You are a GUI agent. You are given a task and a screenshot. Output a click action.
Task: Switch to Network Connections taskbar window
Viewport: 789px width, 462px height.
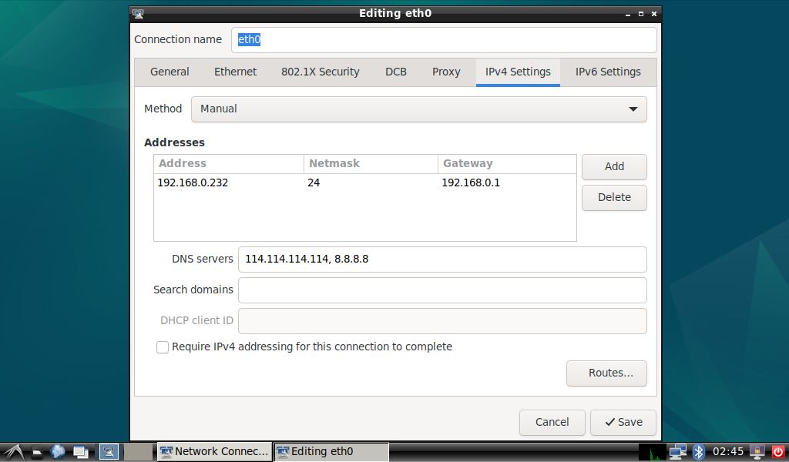214,452
